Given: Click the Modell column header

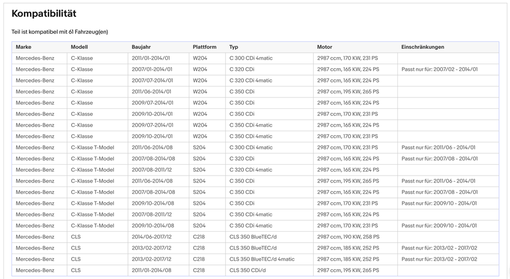Looking at the screenshot, I should click(79, 47).
